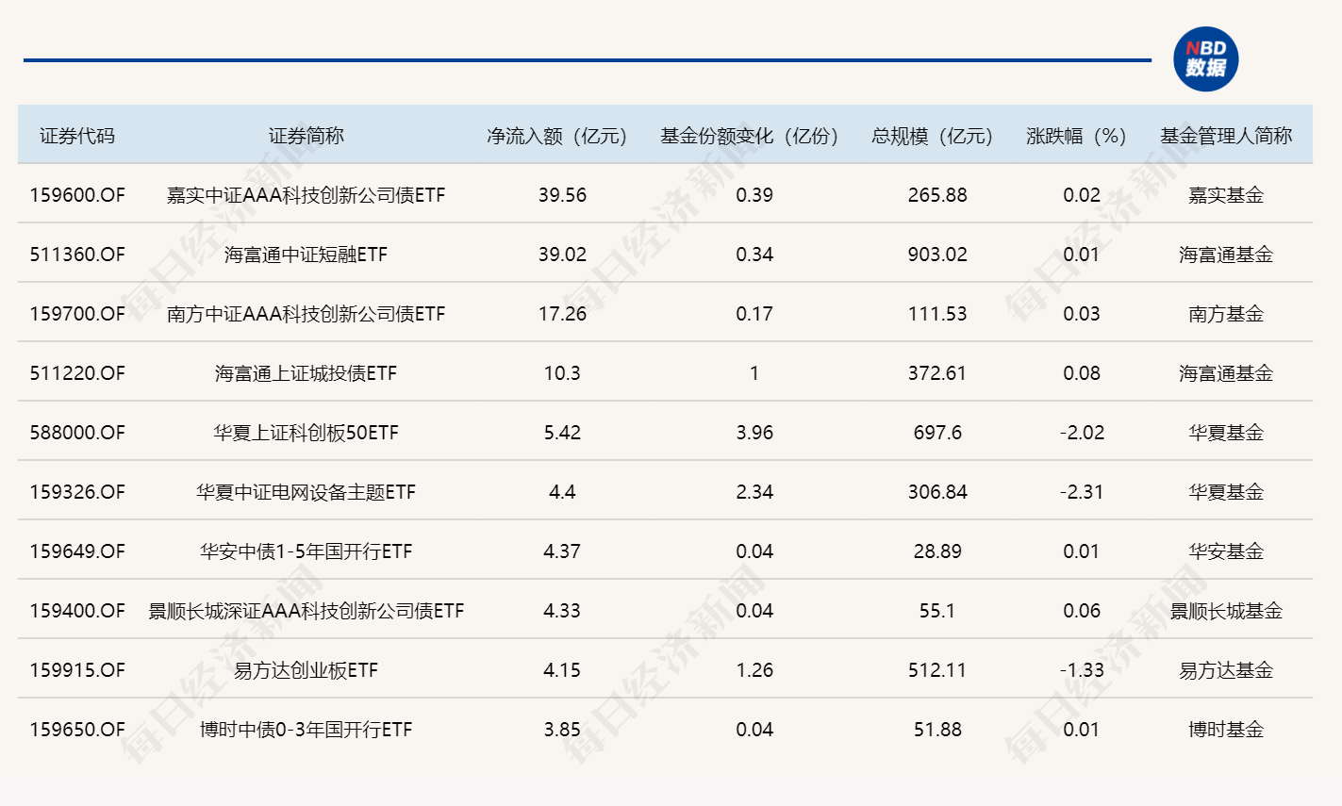
Task: Click the 903.02 total scale value
Action: tap(936, 255)
